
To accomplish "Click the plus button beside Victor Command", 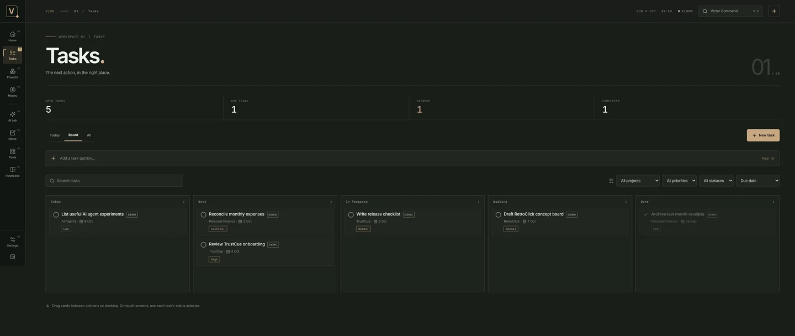I will click(x=774, y=11).
